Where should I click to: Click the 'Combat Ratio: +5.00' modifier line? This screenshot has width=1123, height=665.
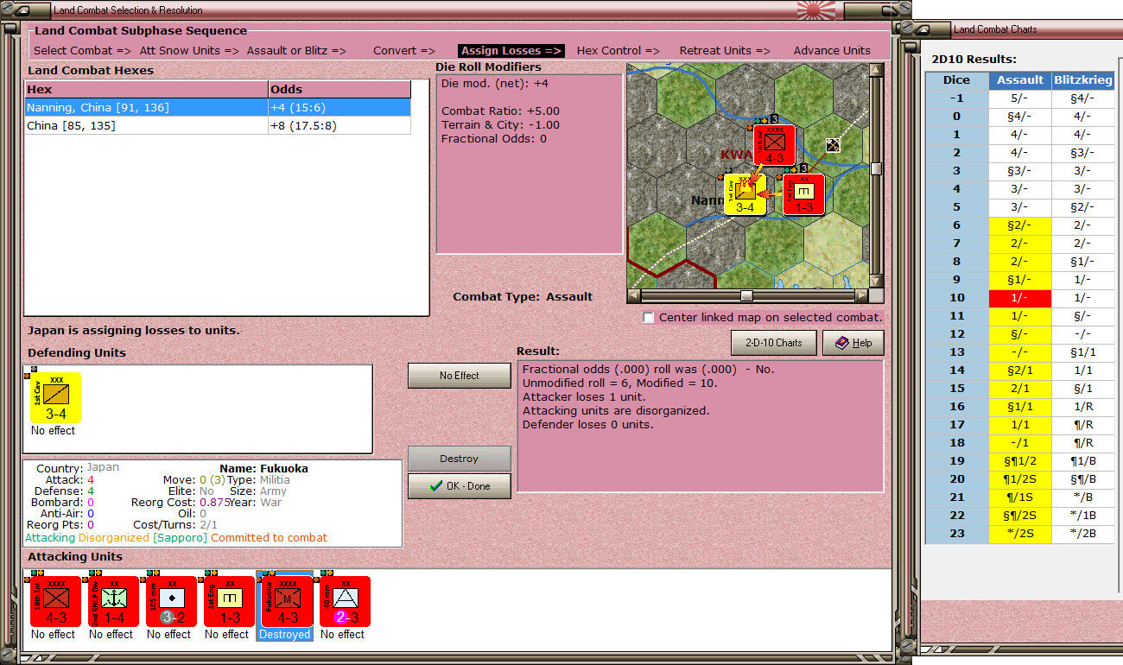pyautogui.click(x=500, y=111)
